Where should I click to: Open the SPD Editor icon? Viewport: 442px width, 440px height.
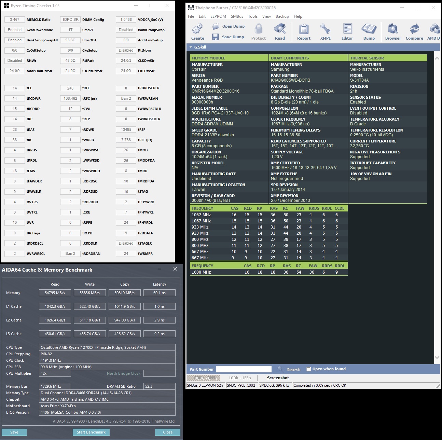[347, 32]
